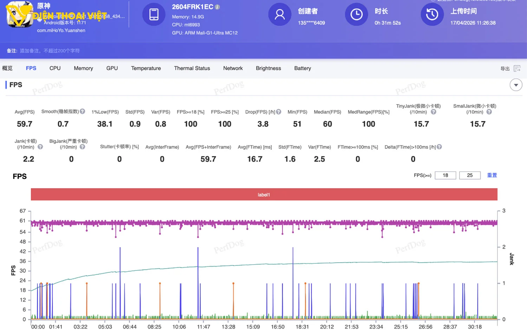Open help icon next to Drop(FPS)

pyautogui.click(x=279, y=112)
